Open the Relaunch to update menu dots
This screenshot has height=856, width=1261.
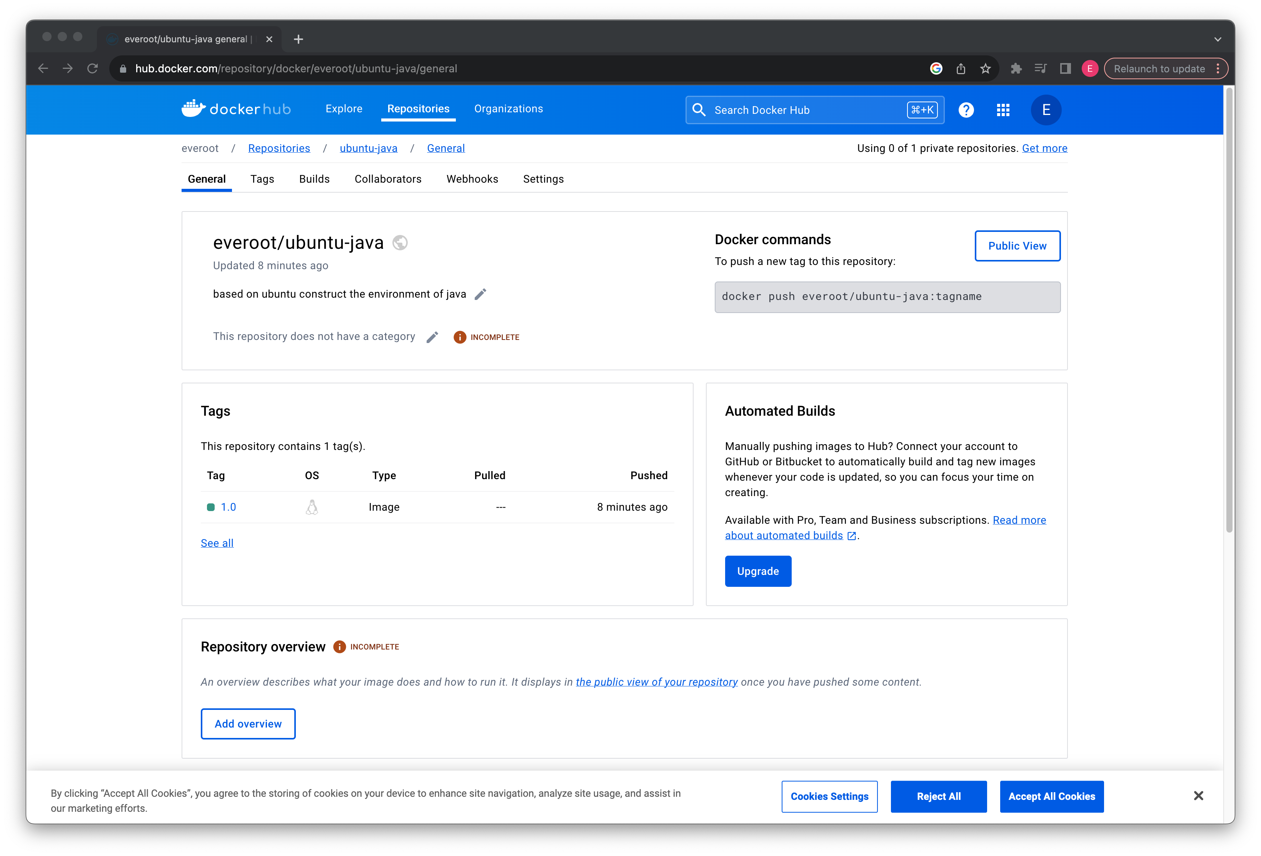[x=1218, y=68]
